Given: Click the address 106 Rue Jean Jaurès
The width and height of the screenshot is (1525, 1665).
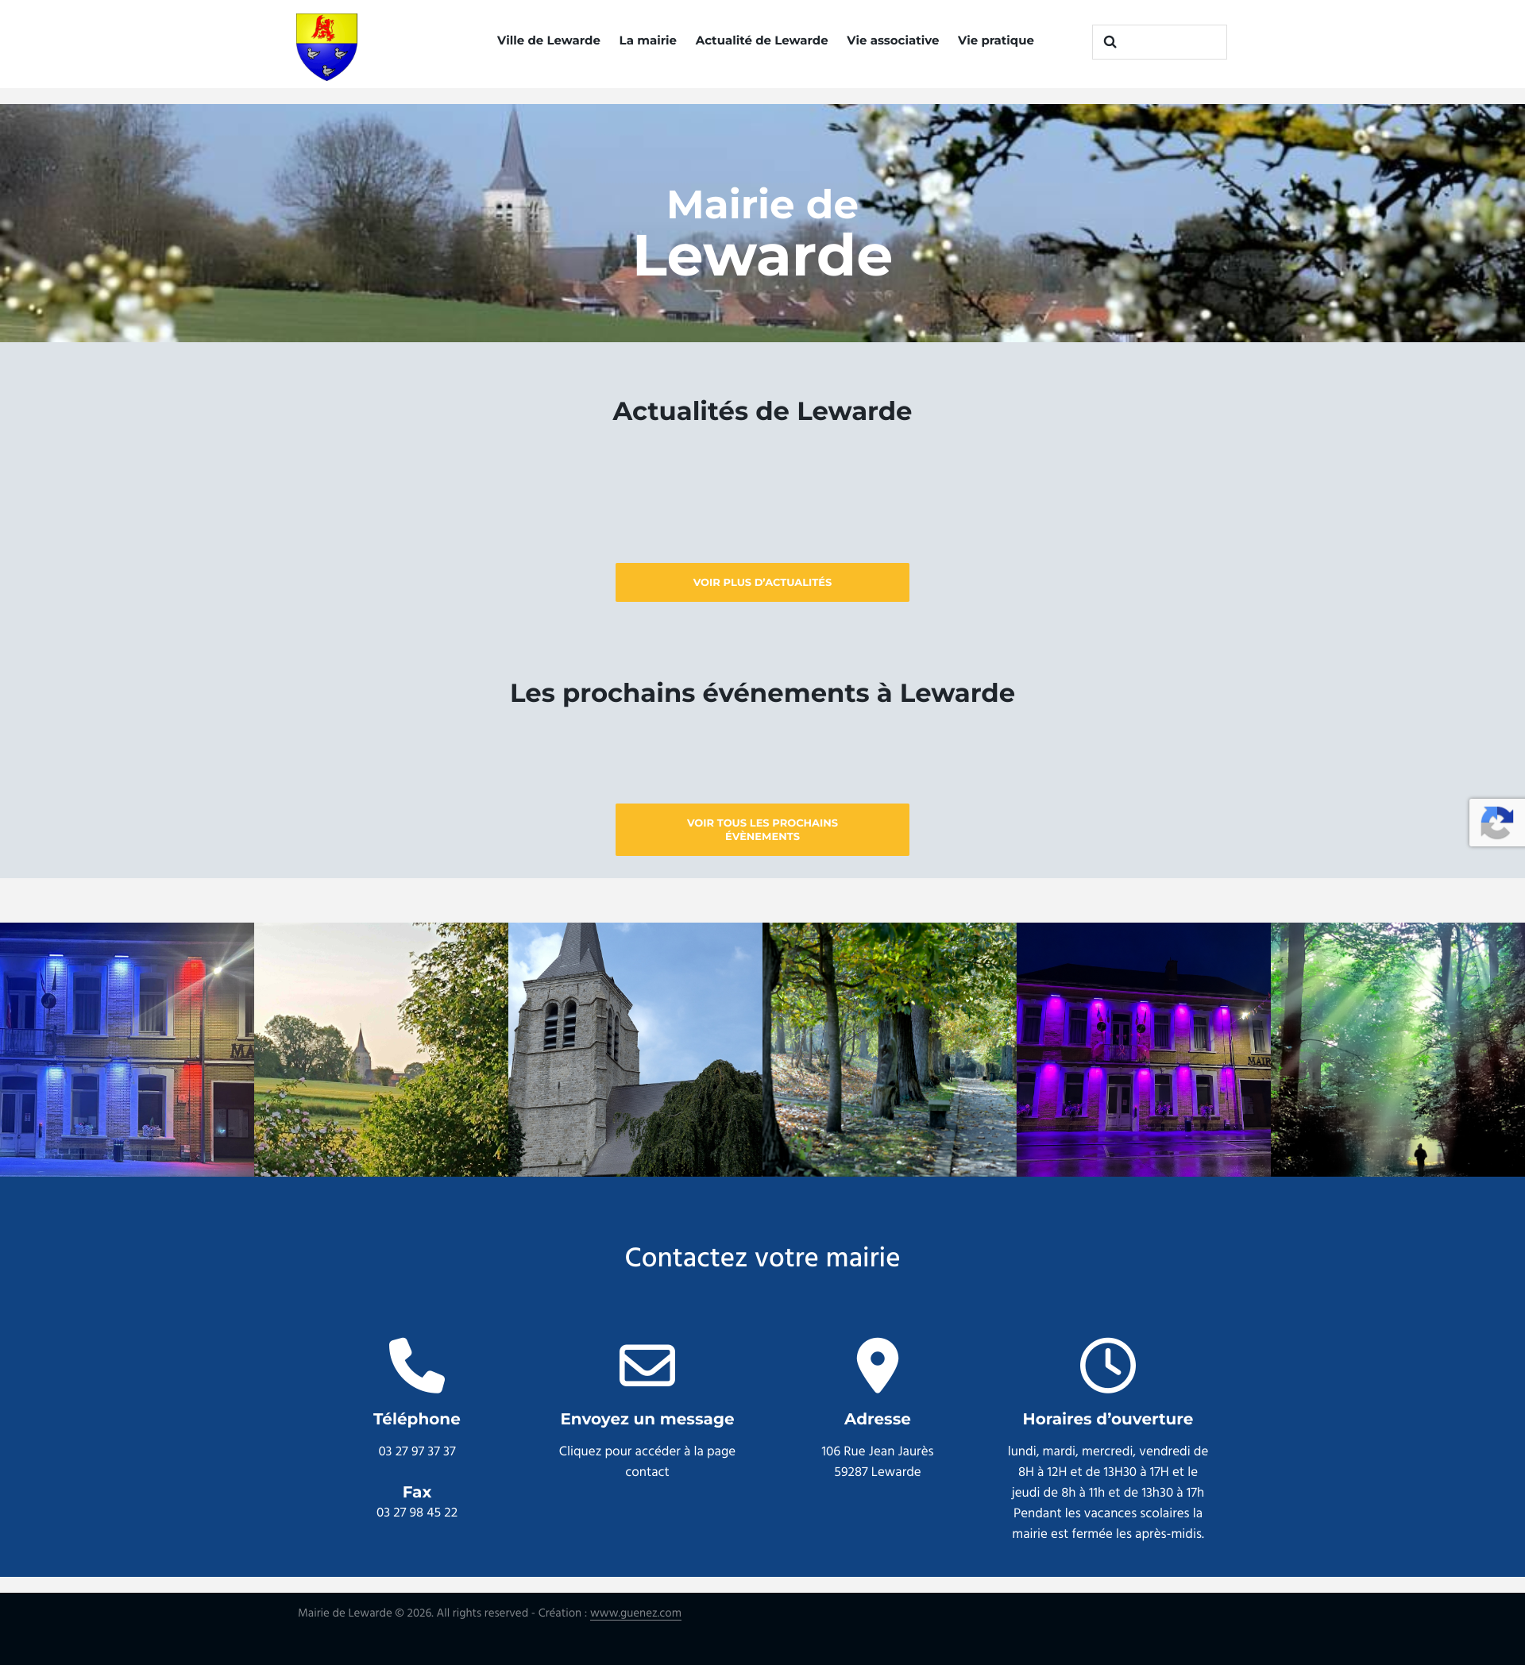Looking at the screenshot, I should click(x=878, y=1451).
